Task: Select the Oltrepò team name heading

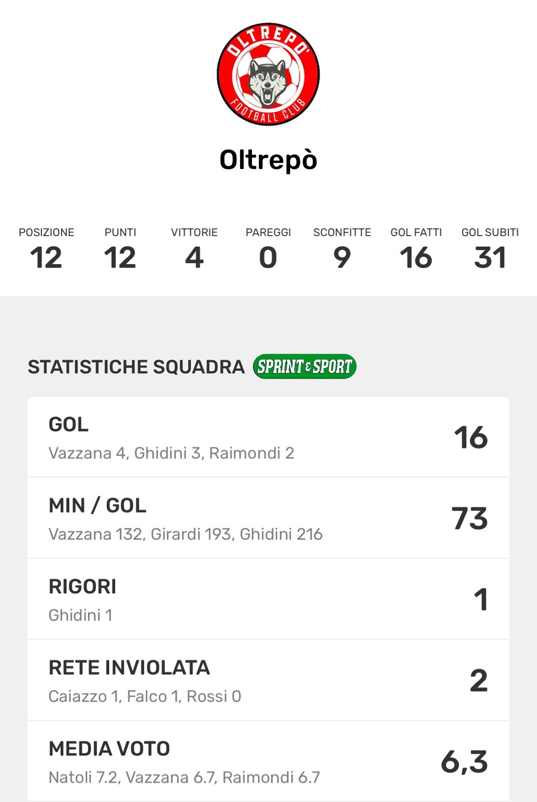Action: (x=268, y=160)
